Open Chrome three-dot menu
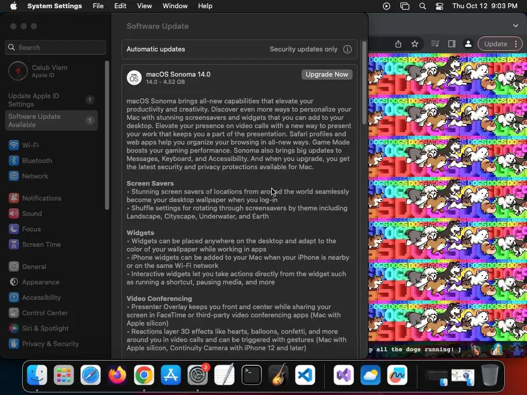This screenshot has width=527, height=395. click(x=516, y=44)
